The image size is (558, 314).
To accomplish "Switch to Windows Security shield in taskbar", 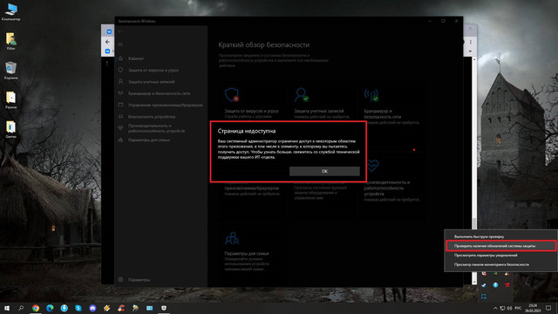I will click(164, 308).
